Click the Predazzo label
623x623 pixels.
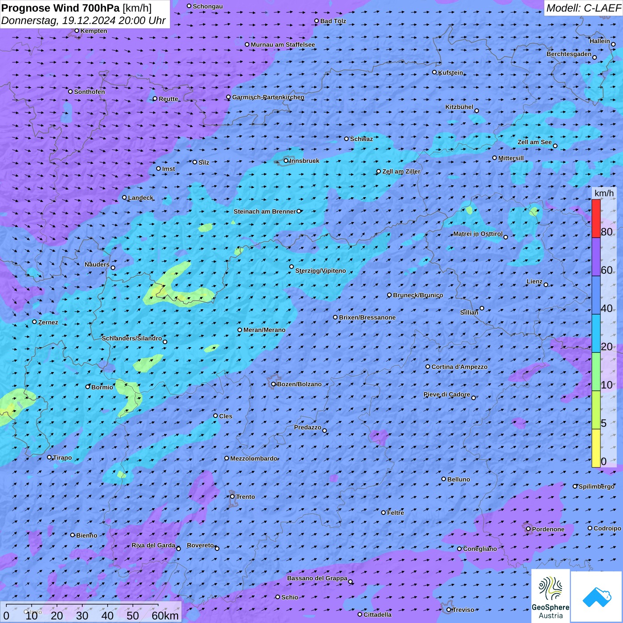pyautogui.click(x=307, y=427)
